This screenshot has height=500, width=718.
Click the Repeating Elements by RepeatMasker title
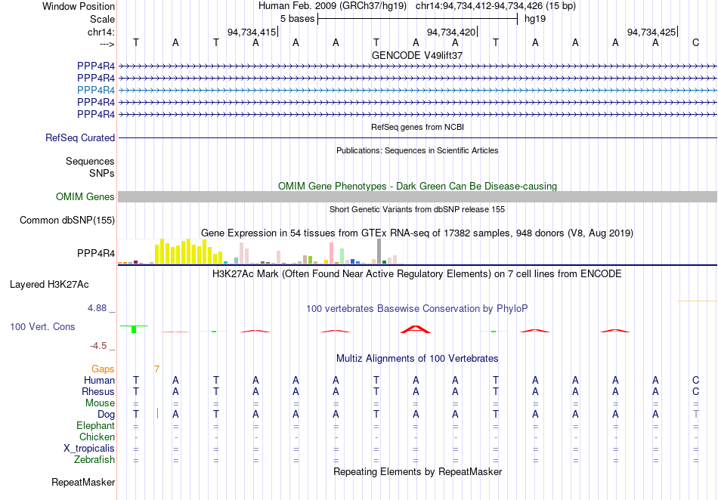418,471
